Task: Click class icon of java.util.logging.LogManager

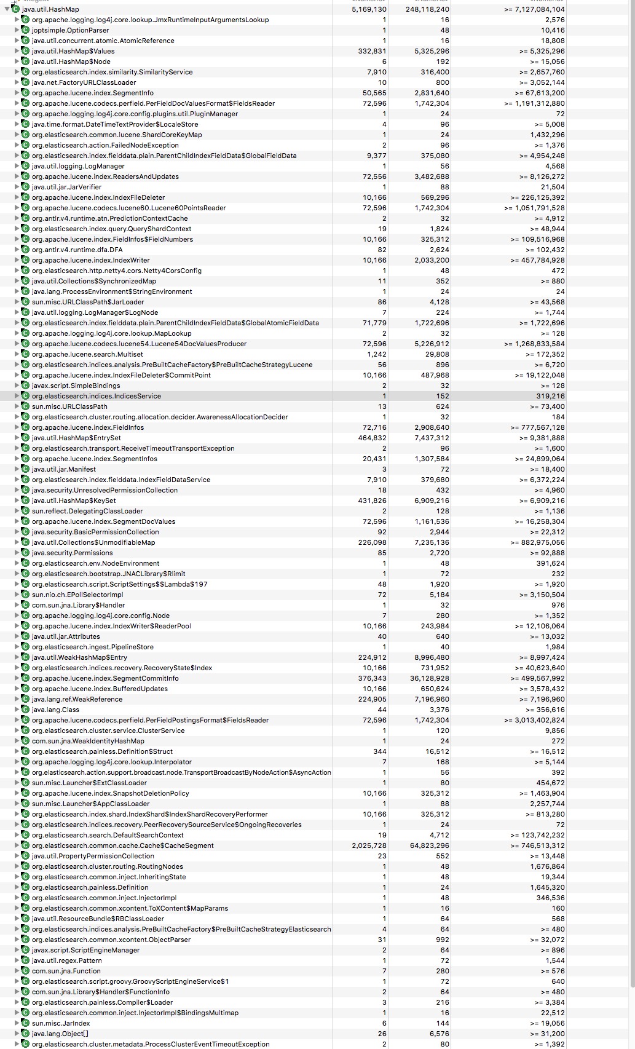Action: pos(25,166)
